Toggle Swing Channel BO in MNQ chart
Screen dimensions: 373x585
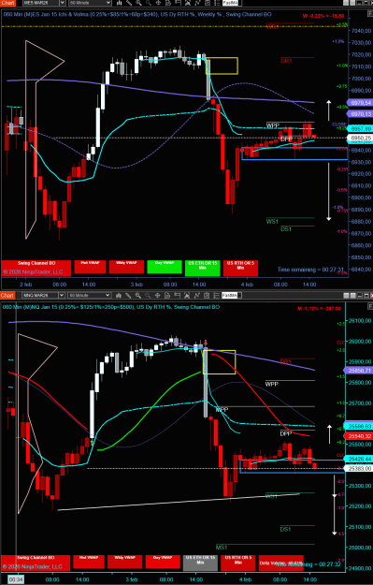click(x=36, y=563)
